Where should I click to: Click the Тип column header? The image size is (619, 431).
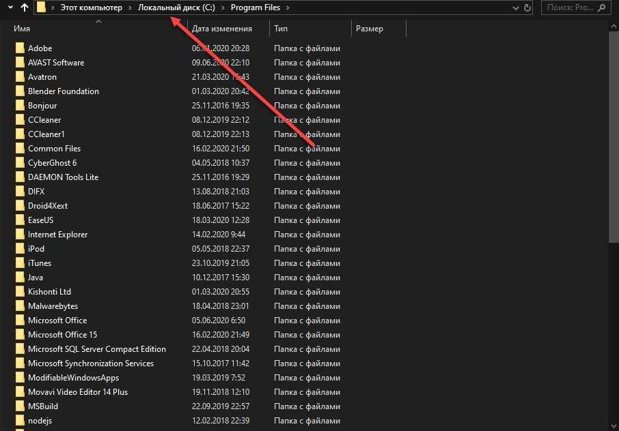281,29
